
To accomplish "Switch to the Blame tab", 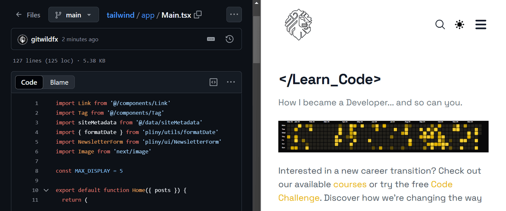I will click(x=59, y=82).
